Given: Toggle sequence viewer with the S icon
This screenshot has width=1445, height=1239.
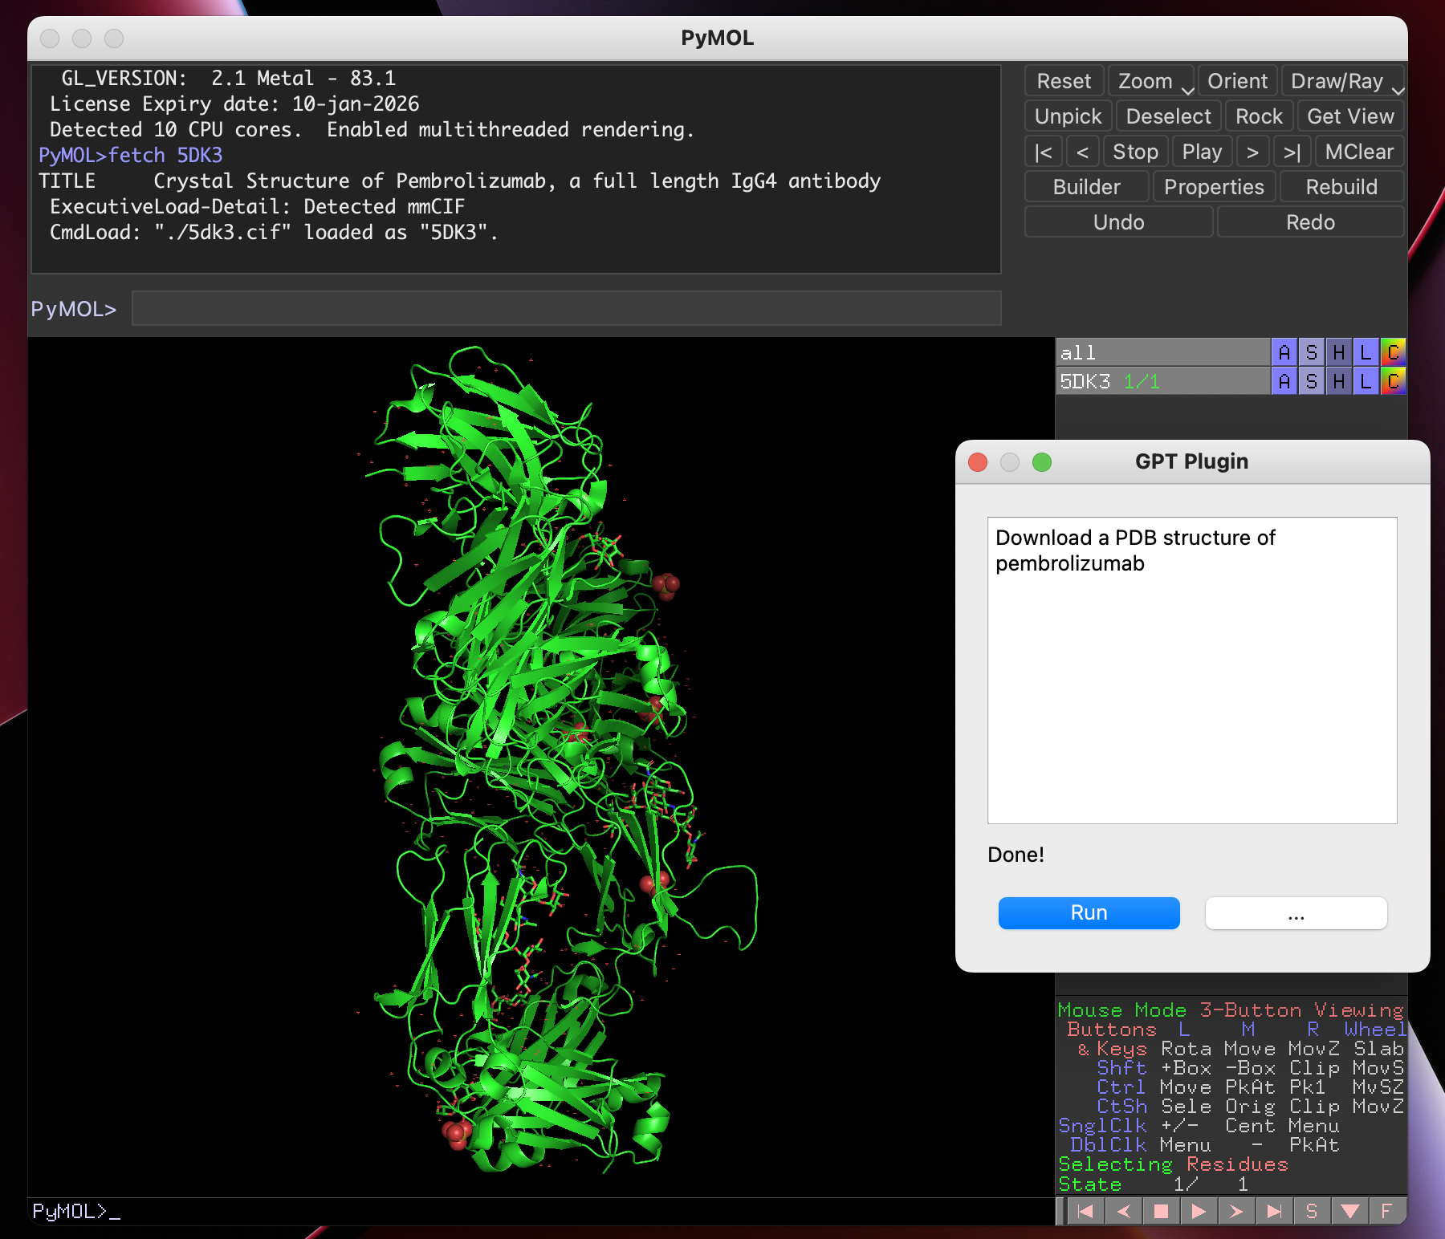Looking at the screenshot, I should [1312, 1211].
